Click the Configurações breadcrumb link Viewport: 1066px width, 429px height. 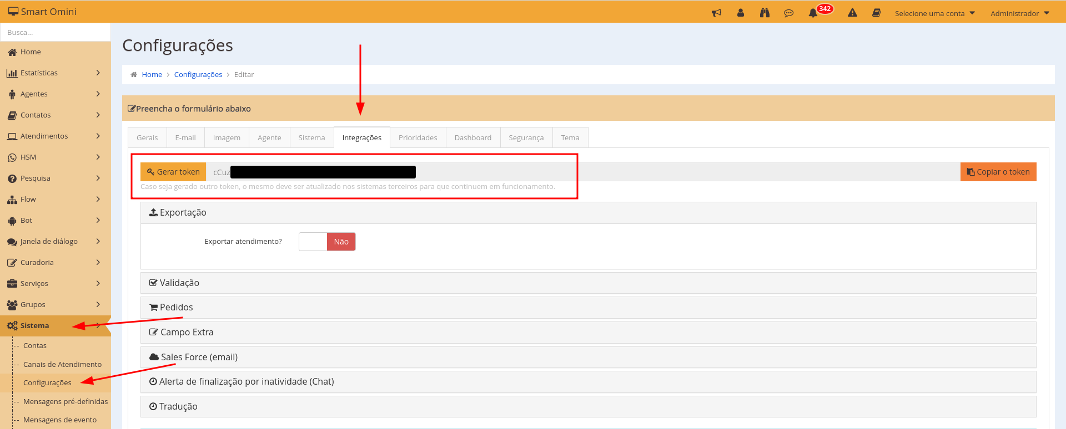pyautogui.click(x=198, y=74)
